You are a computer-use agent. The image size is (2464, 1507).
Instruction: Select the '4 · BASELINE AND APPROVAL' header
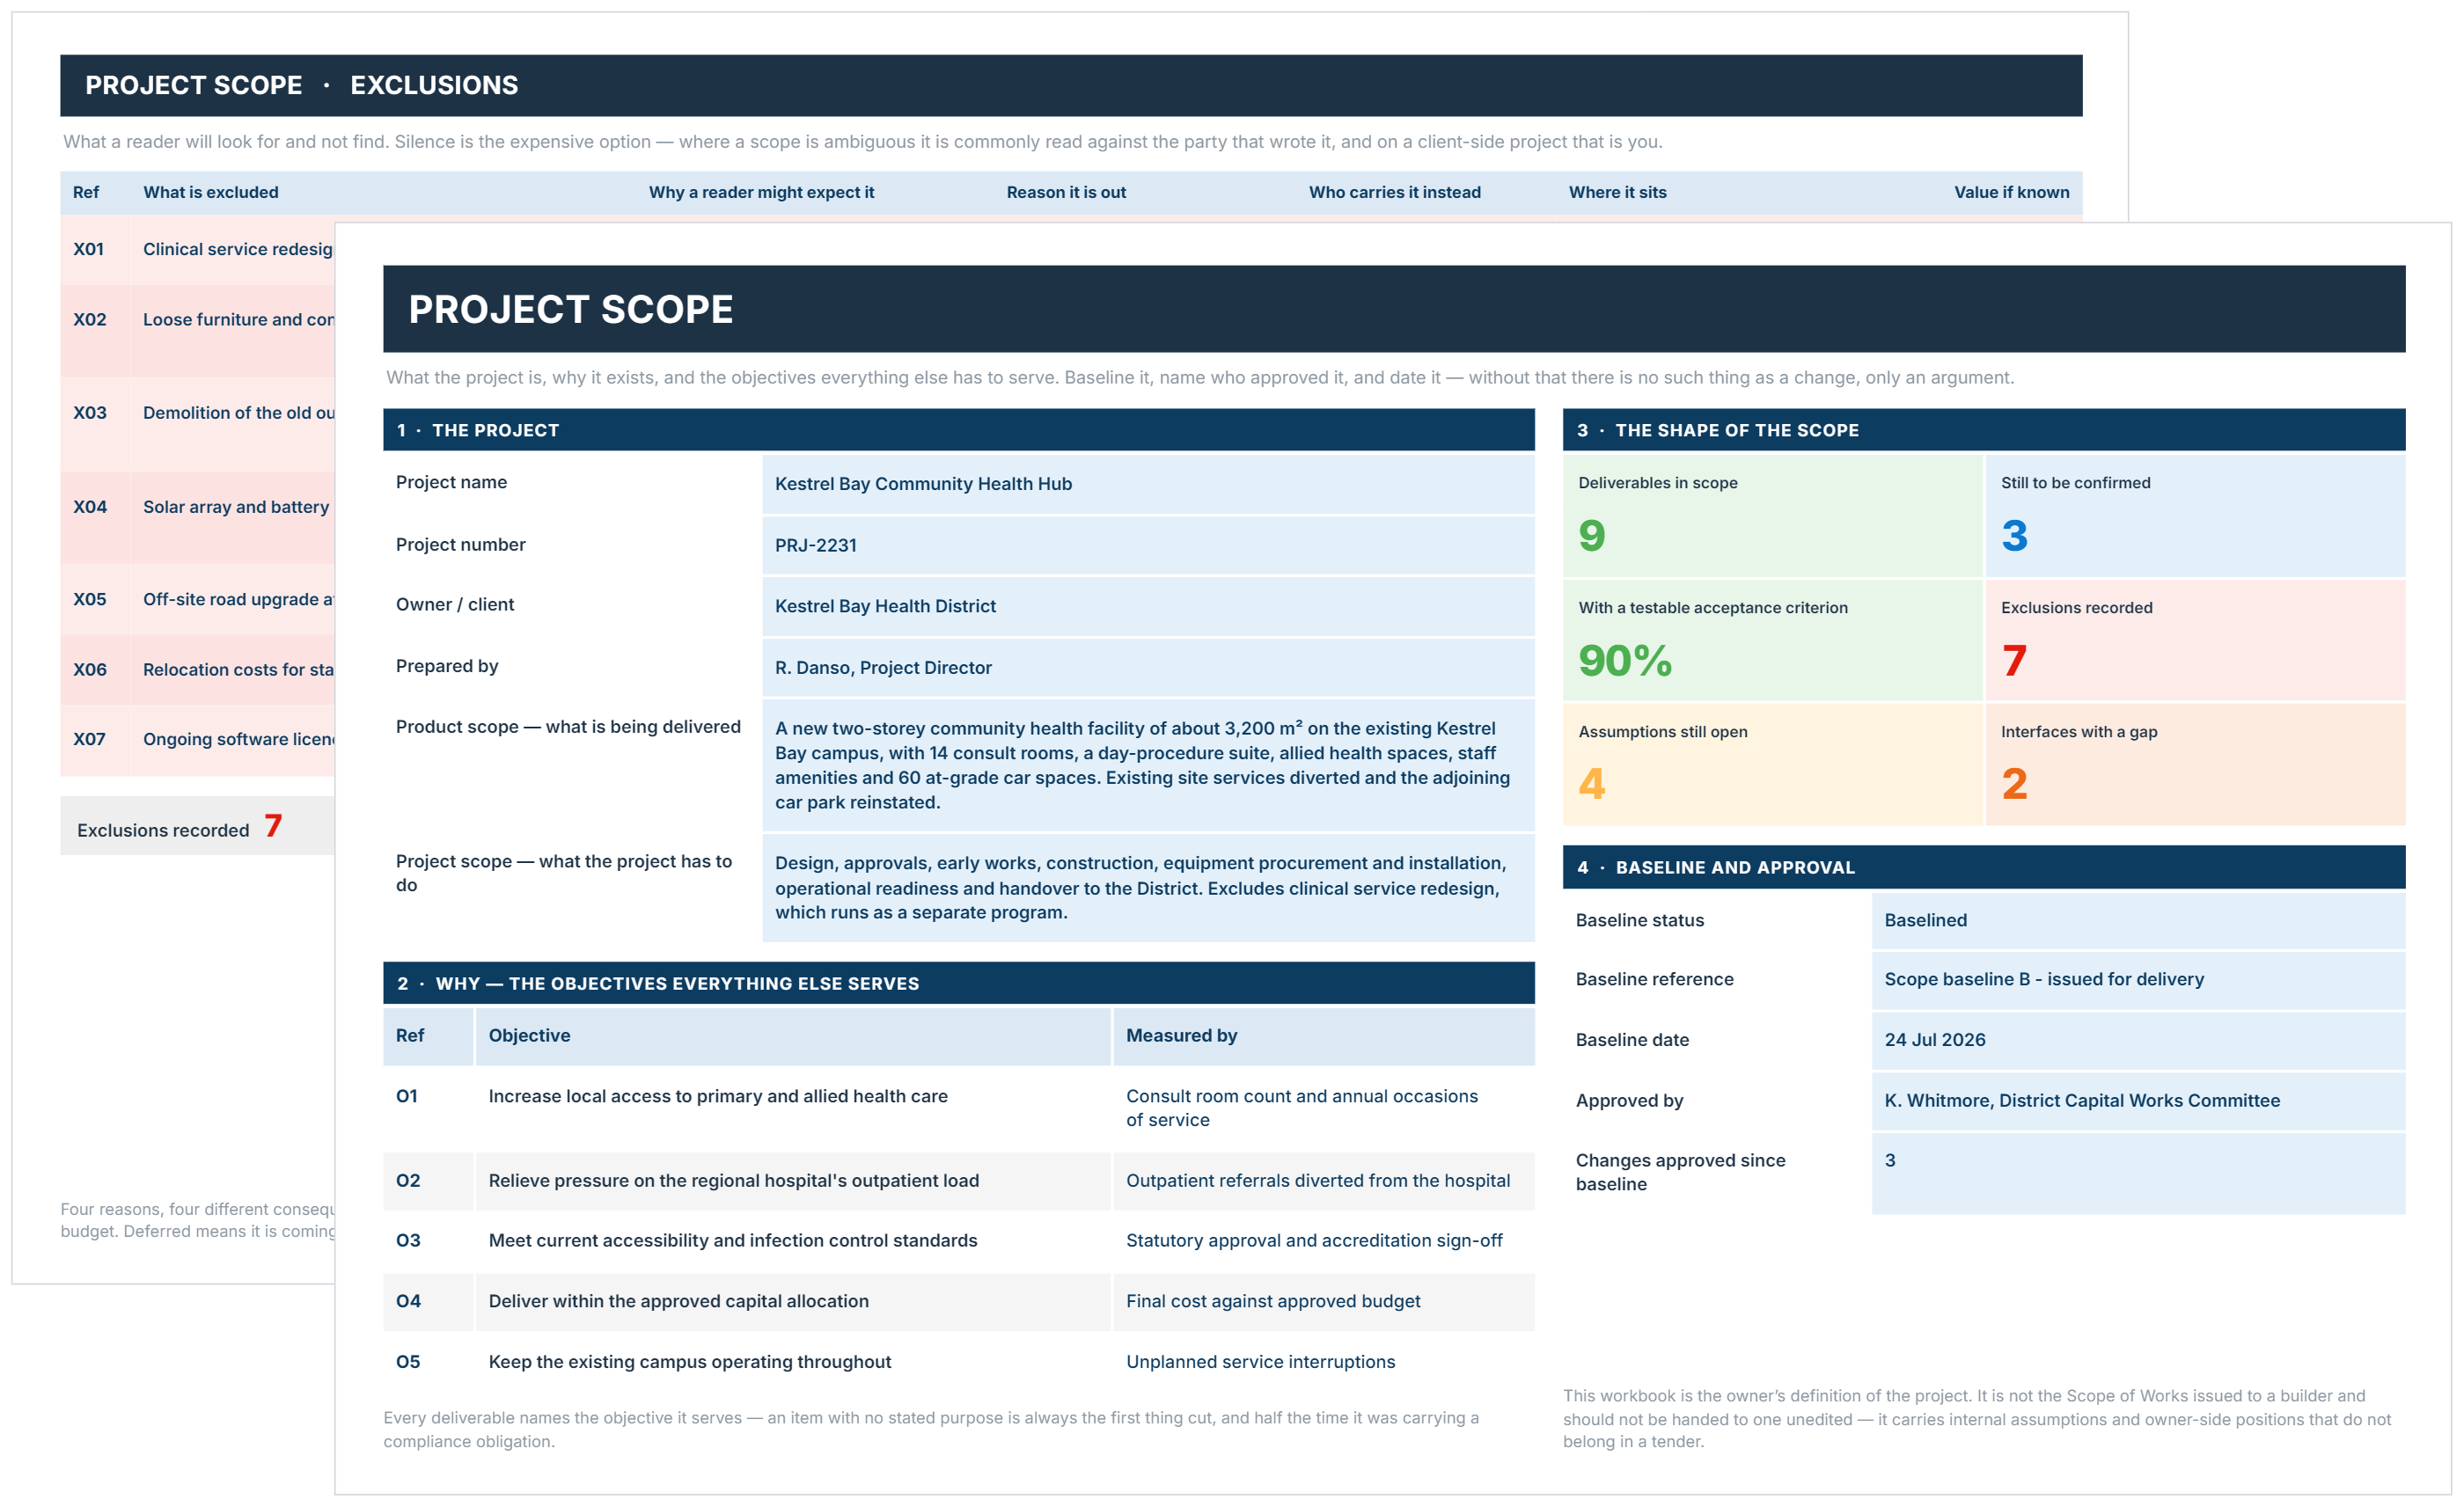pos(1984,867)
